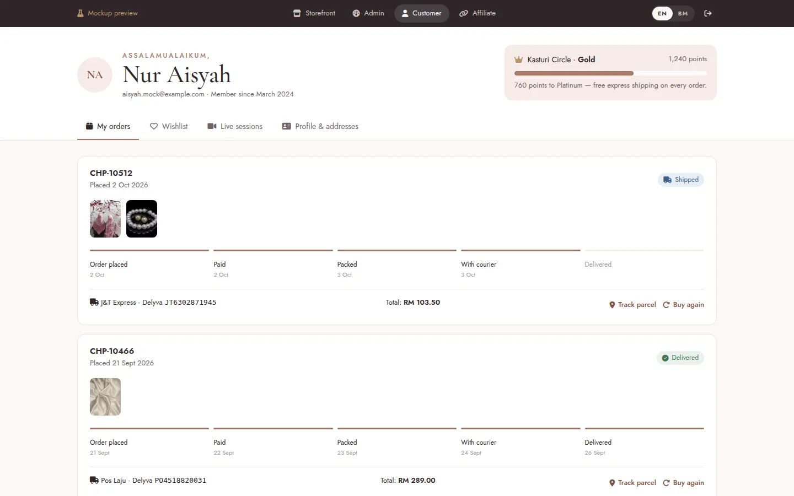Screen dimensions: 794x496
Task: Click the aisyah.mock@example.com email text
Action: click(163, 94)
